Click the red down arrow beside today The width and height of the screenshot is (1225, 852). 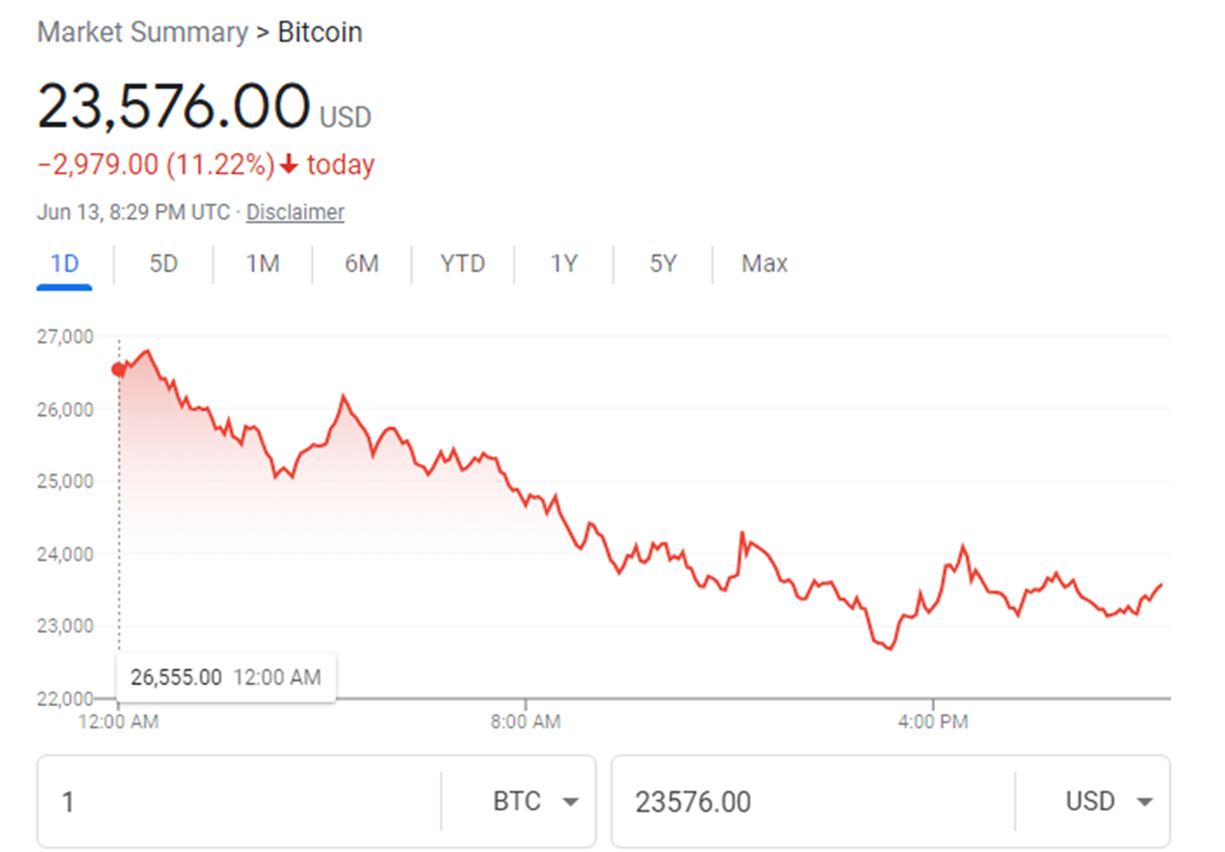pos(290,165)
